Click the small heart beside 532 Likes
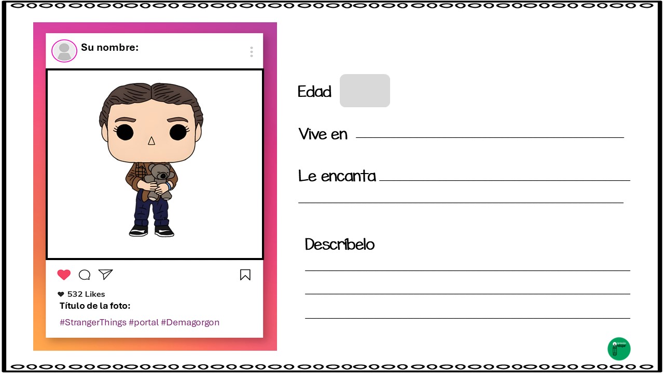The image size is (664, 373). 61,294
